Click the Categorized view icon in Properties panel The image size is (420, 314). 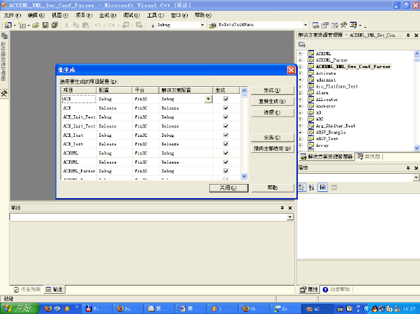point(302,187)
